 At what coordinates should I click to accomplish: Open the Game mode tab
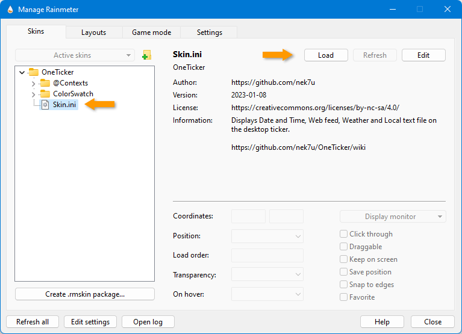tap(151, 32)
